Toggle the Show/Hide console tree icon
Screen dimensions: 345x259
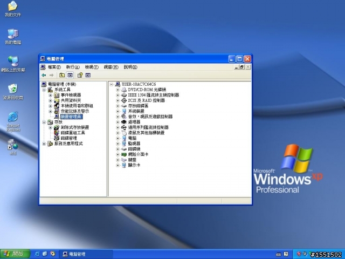(x=70, y=76)
